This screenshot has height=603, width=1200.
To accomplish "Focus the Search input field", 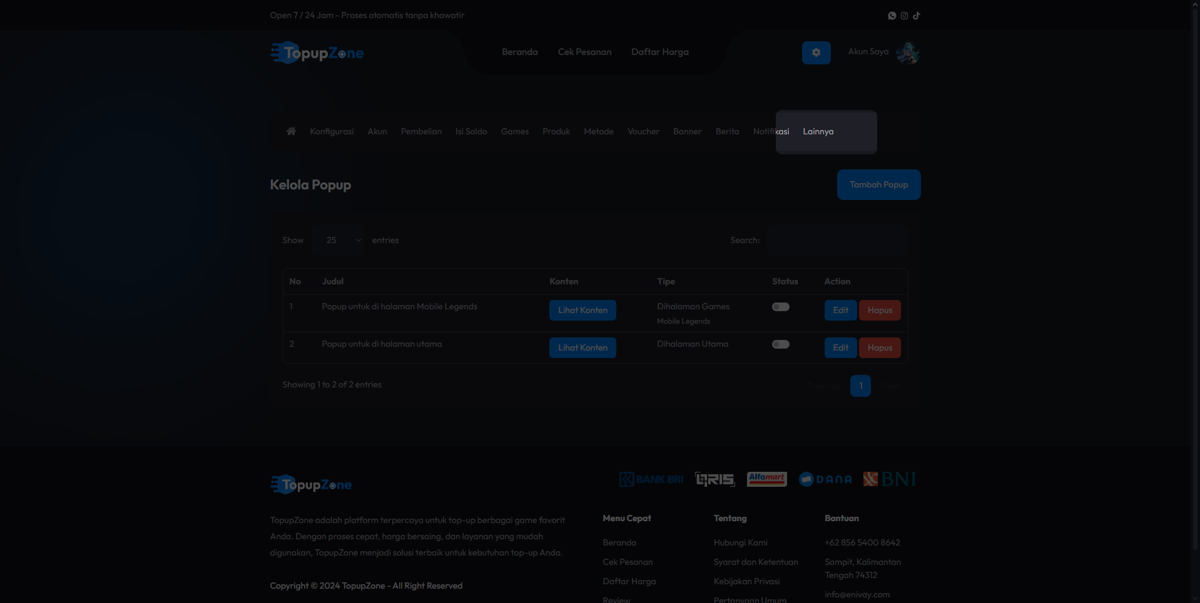I will point(837,240).
